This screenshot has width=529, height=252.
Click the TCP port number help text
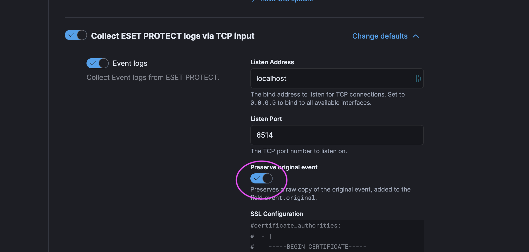click(299, 151)
